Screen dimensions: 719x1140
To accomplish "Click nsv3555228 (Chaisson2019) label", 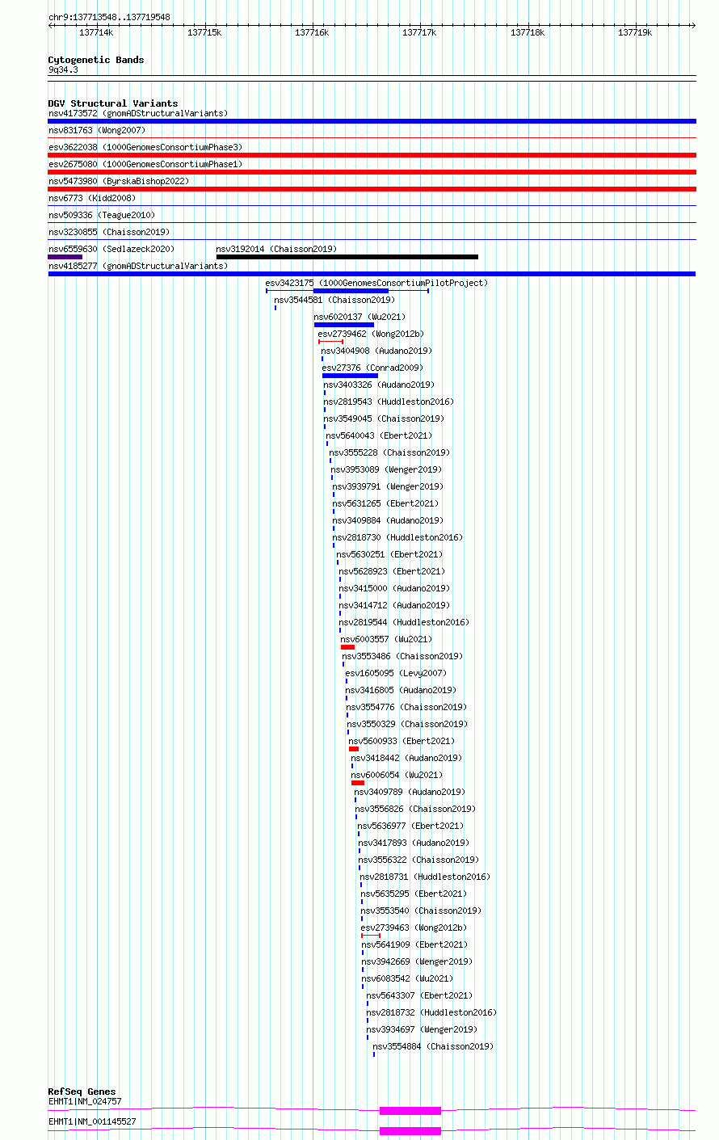I will 390,452.
